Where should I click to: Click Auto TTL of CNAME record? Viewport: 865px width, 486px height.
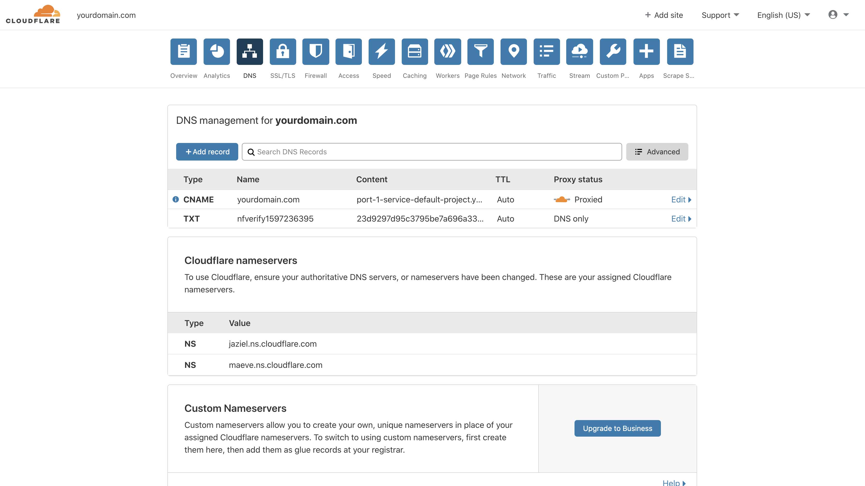click(x=505, y=200)
